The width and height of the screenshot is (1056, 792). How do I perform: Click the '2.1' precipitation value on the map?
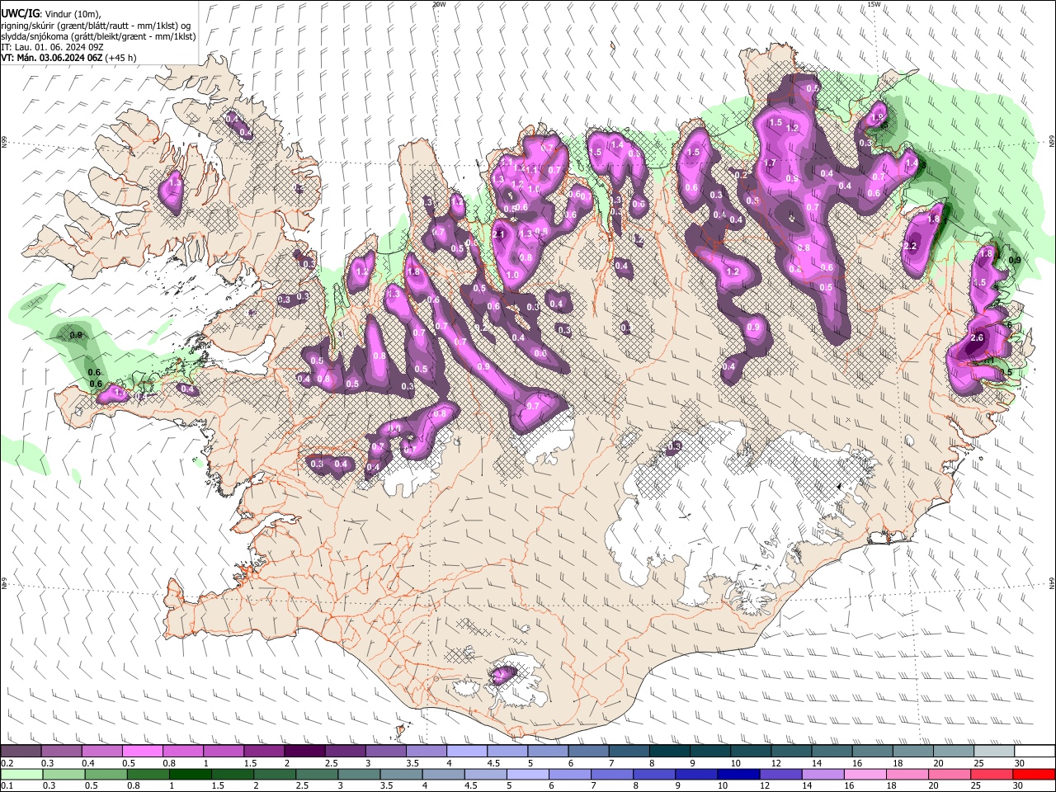pyautogui.click(x=498, y=234)
